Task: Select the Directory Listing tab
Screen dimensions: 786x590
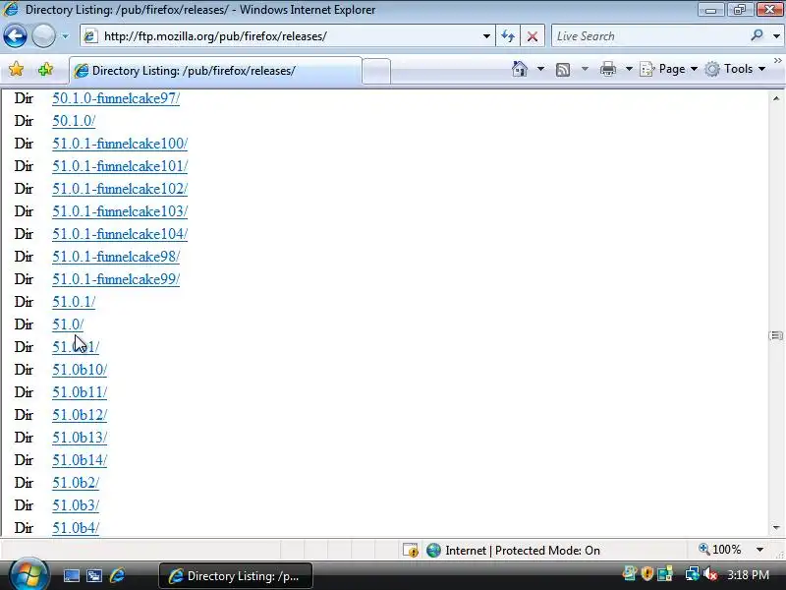Action: [x=215, y=70]
